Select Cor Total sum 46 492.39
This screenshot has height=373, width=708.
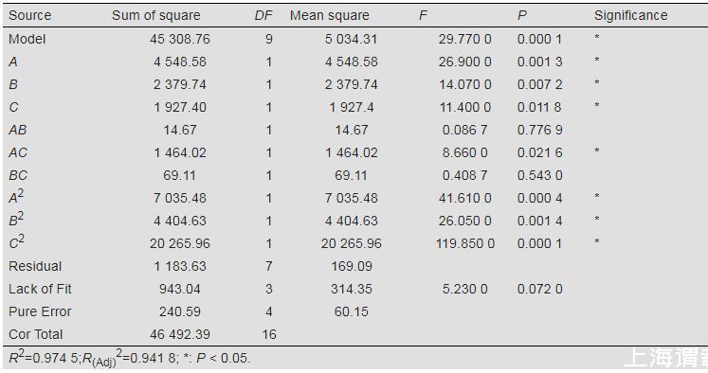click(180, 334)
